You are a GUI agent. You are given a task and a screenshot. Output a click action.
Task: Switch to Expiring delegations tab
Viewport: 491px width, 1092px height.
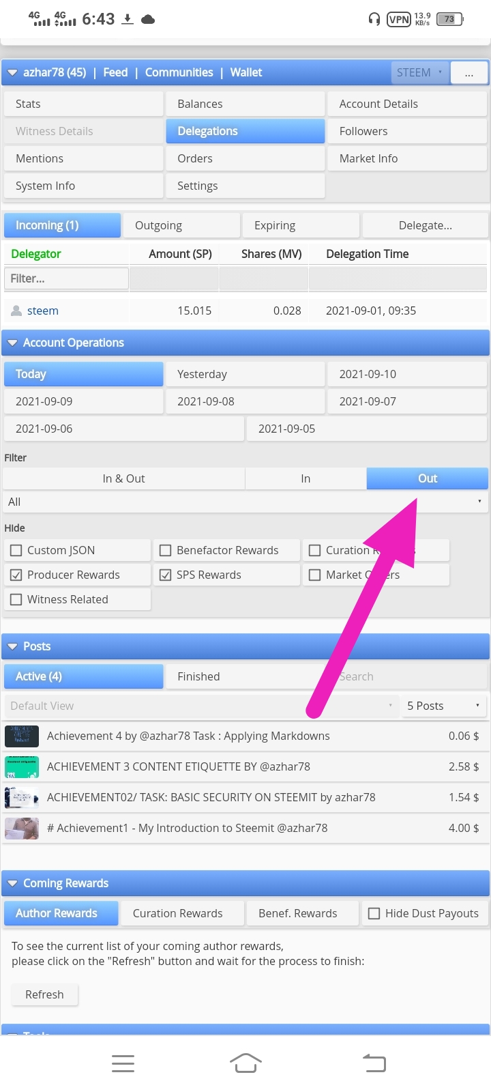[301, 225]
